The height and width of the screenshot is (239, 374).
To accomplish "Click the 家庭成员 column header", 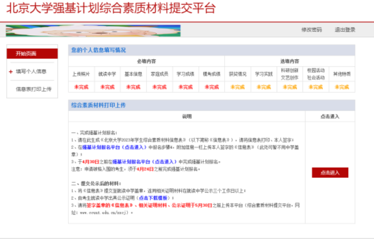I will click(159, 74).
